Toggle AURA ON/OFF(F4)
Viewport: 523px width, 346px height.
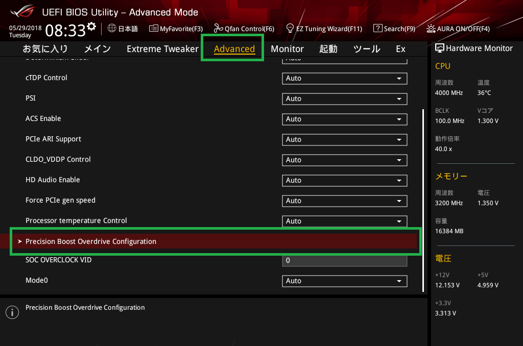point(458,29)
